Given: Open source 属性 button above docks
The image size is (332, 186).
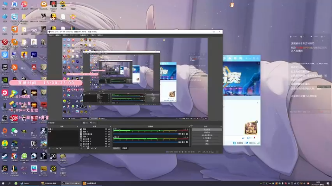Looking at the screenshot, I should 85,122.
